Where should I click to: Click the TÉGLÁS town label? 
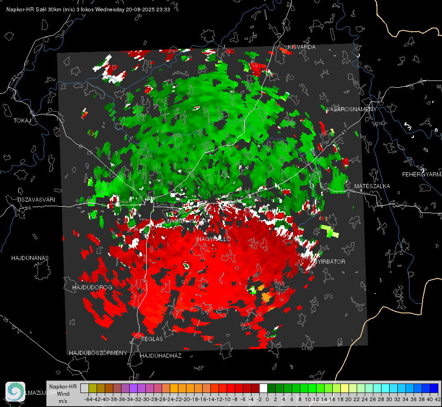[x=152, y=339]
